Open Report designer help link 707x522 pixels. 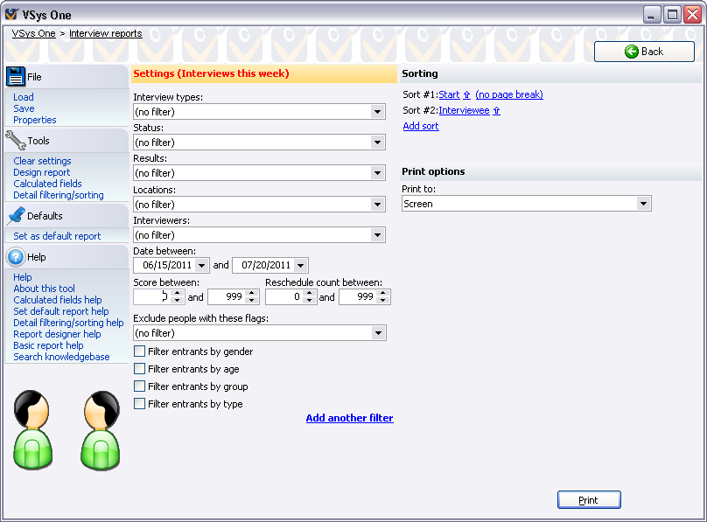tap(57, 334)
